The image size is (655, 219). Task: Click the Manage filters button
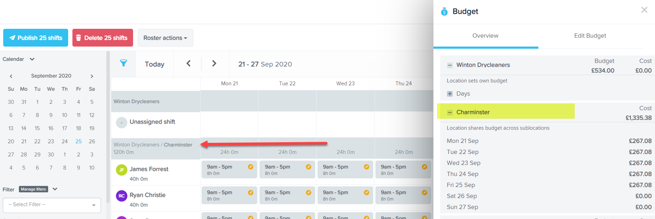coord(34,189)
